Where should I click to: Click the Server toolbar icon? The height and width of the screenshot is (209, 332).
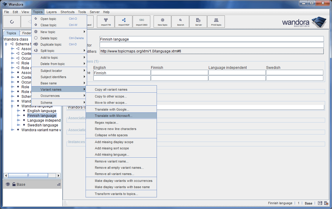click(x=198, y=21)
